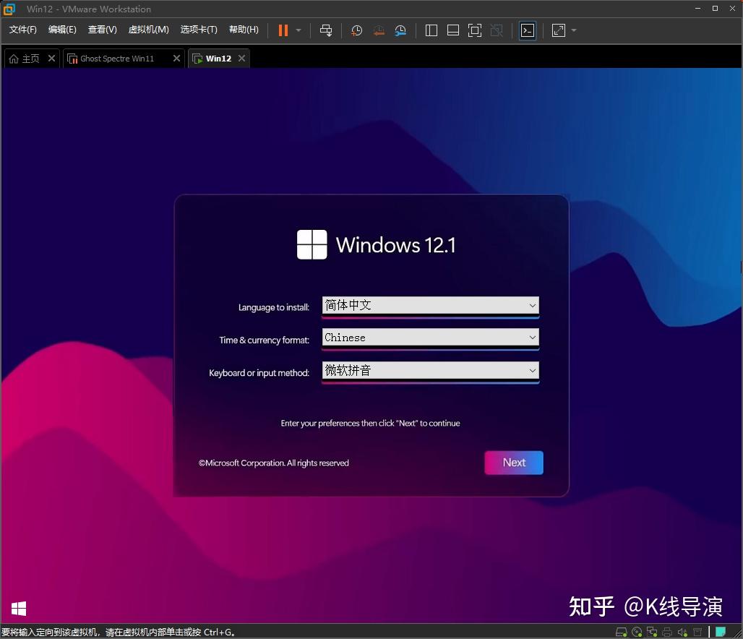The width and height of the screenshot is (743, 639).
Task: Click the printer status icon
Action: pos(666,631)
